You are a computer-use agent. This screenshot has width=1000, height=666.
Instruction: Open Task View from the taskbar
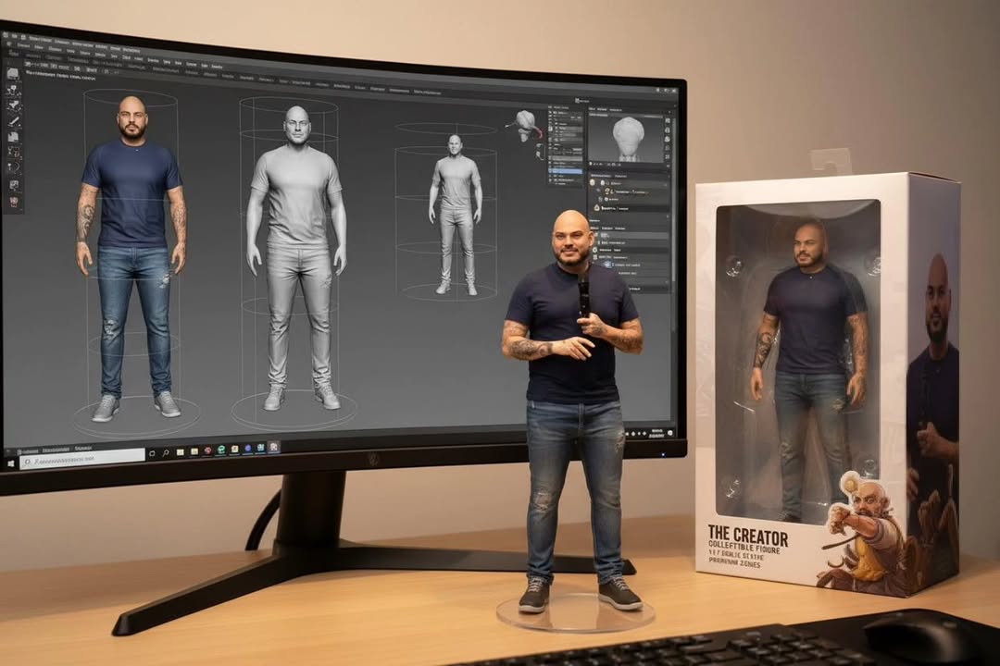(x=152, y=453)
